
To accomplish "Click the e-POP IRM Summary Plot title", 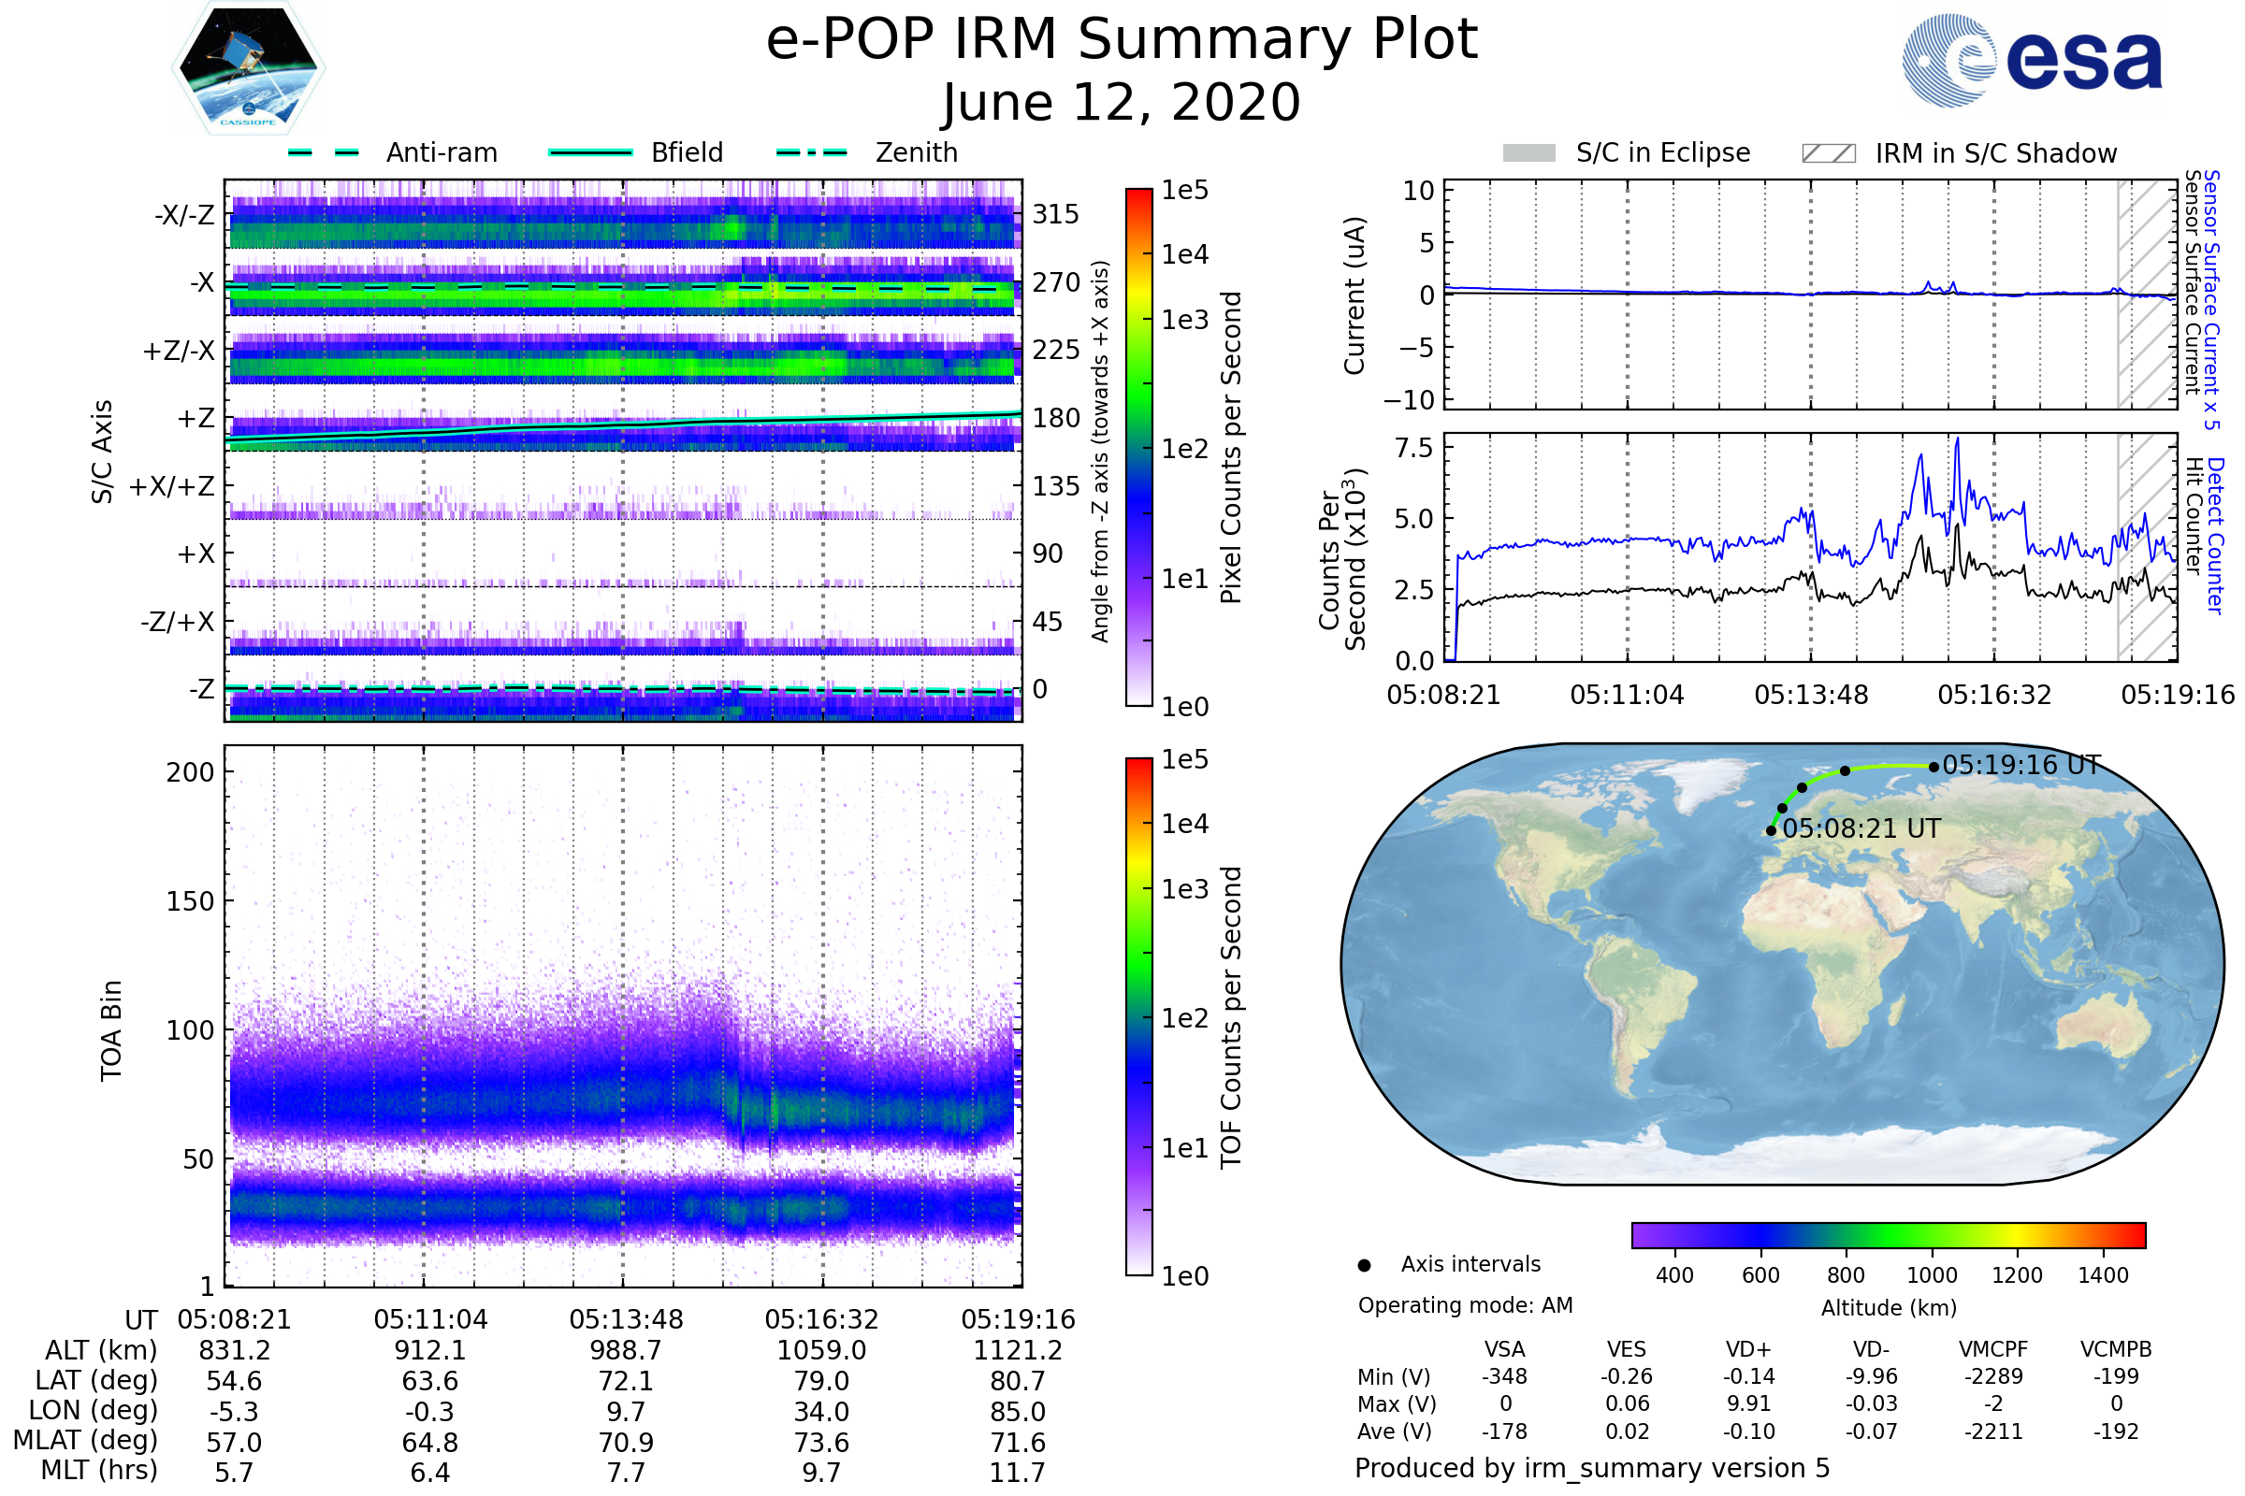I will [1122, 40].
